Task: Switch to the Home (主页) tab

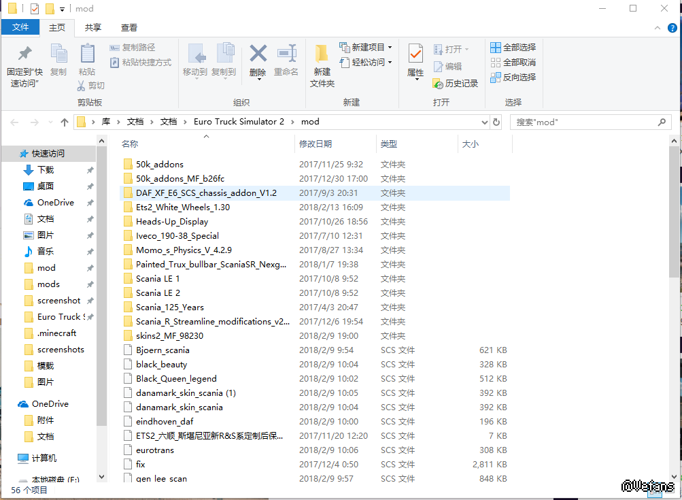Action: click(x=57, y=27)
